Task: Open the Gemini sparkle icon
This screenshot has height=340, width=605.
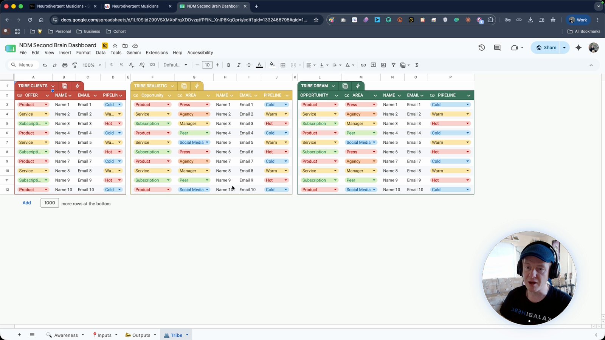Action: click(x=579, y=48)
